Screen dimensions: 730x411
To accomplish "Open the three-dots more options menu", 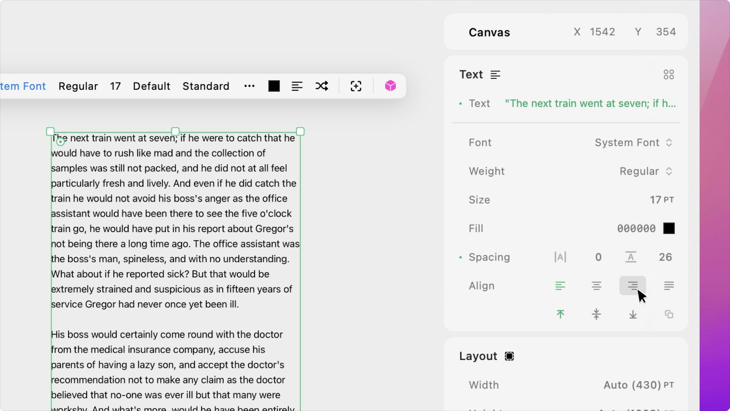I will [249, 86].
